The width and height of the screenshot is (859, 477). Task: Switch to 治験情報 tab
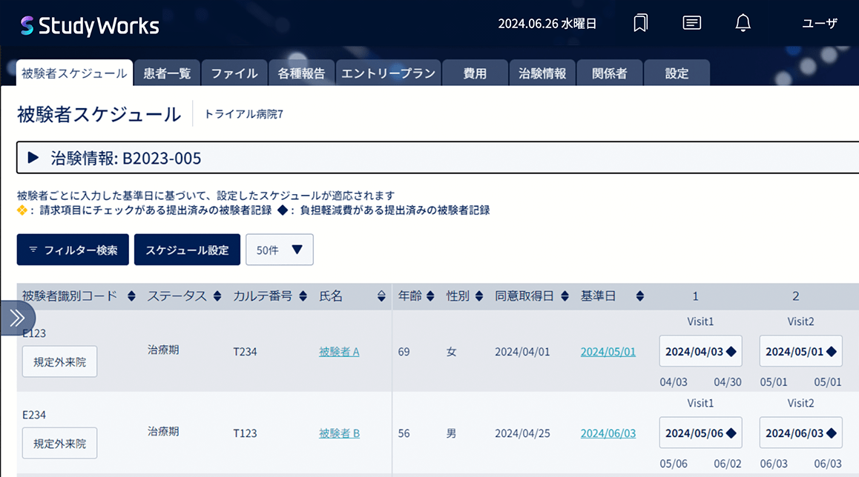(542, 73)
